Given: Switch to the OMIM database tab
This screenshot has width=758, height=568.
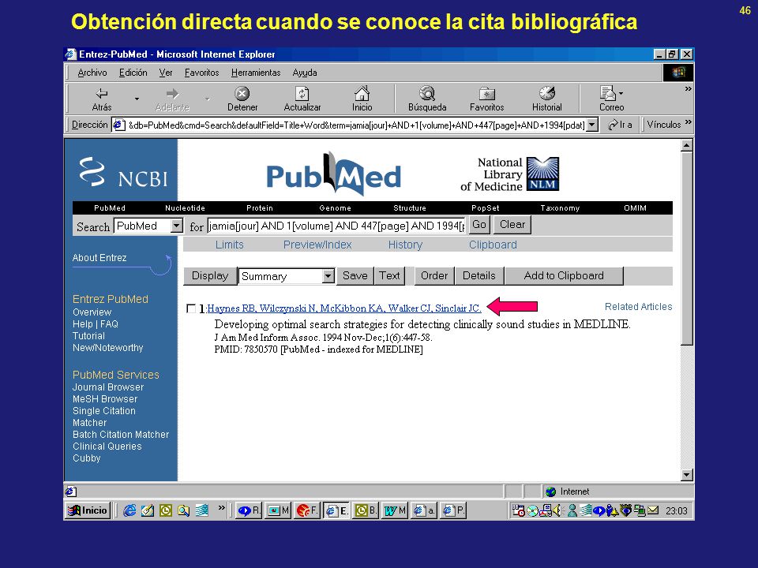Looking at the screenshot, I should click(x=635, y=208).
